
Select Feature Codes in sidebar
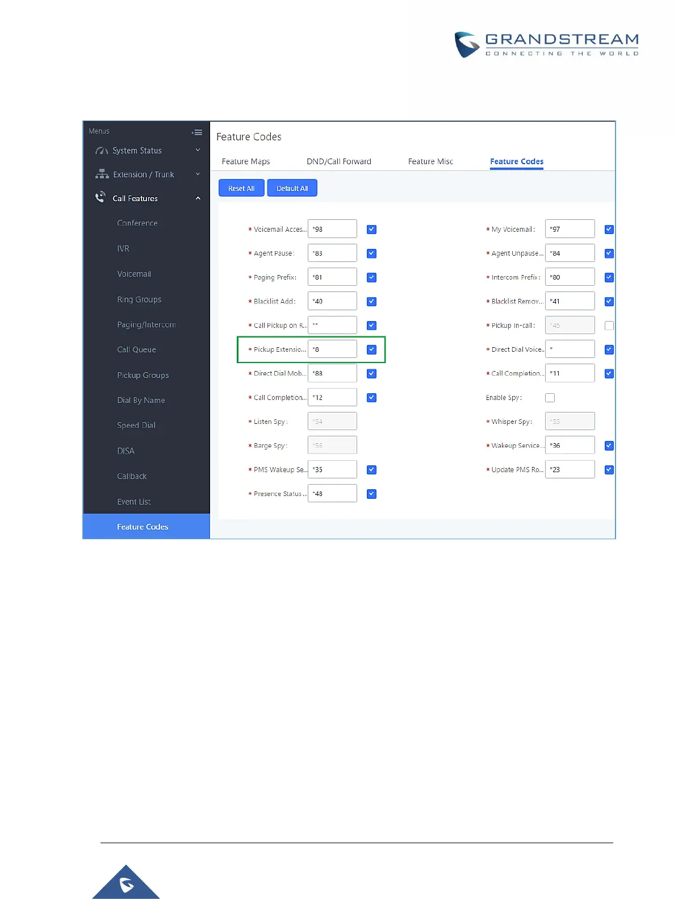pyautogui.click(x=146, y=527)
